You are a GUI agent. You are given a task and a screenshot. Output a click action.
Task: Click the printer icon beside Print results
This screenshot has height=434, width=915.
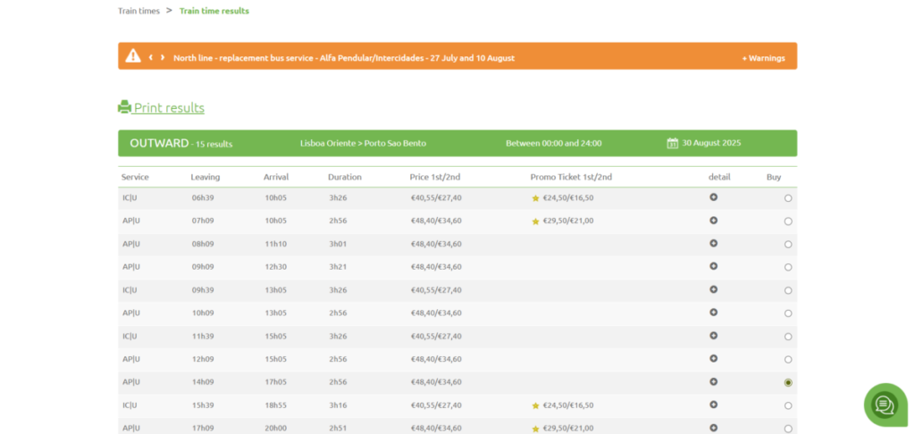(x=124, y=107)
